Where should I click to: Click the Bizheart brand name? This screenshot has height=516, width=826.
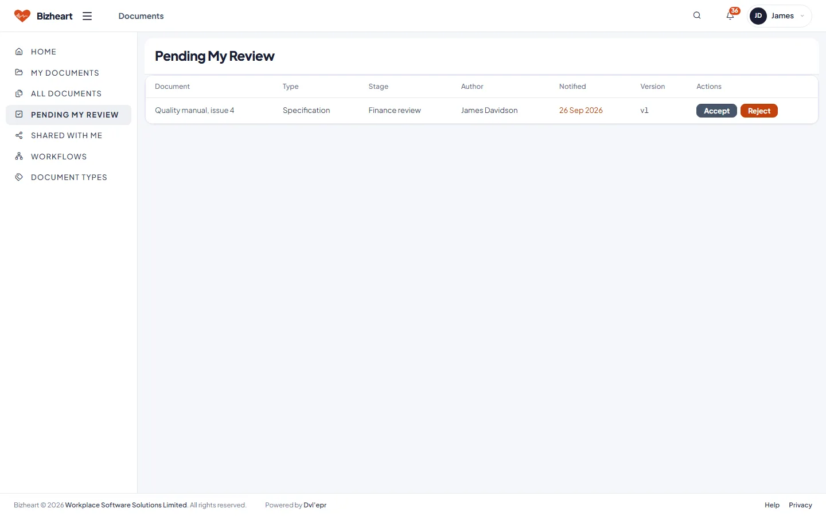[x=54, y=16]
